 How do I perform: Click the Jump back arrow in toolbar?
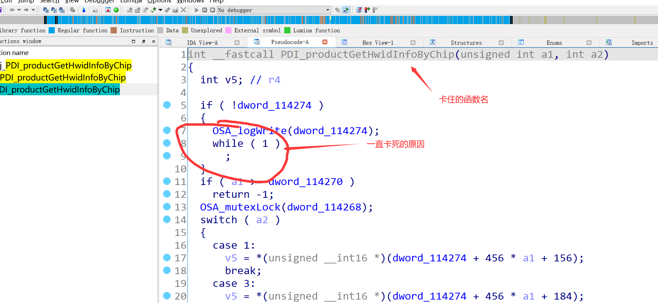click(12, 10)
